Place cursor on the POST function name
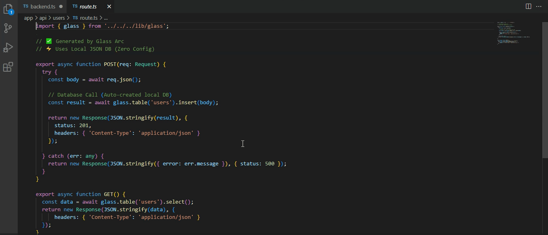This screenshot has width=548, height=235. (x=110, y=64)
